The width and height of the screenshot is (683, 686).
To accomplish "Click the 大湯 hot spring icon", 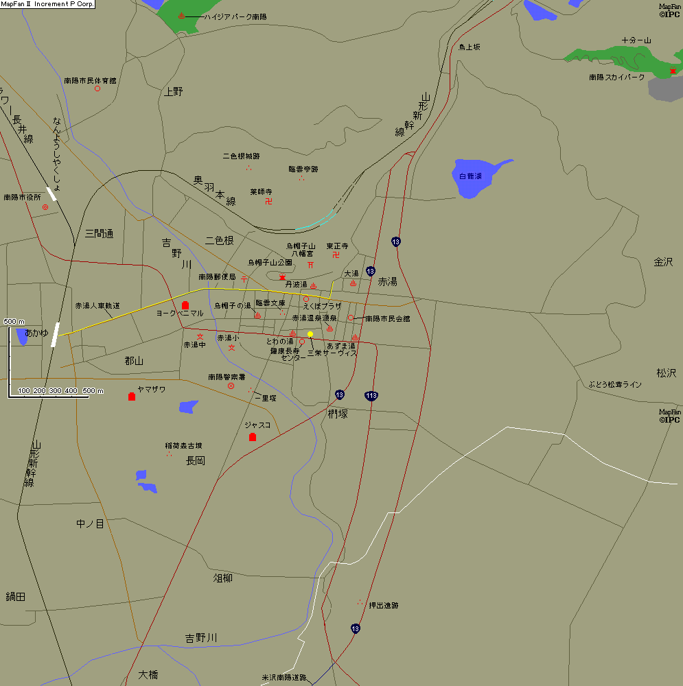I will pos(352,283).
